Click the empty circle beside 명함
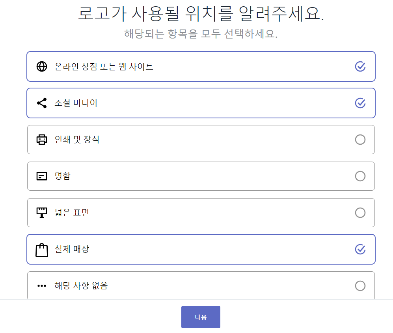The height and width of the screenshot is (333, 393). 360,176
